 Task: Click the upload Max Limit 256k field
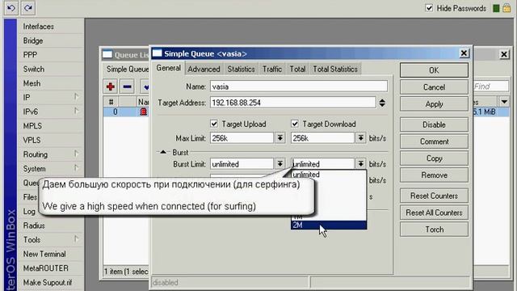click(x=242, y=138)
